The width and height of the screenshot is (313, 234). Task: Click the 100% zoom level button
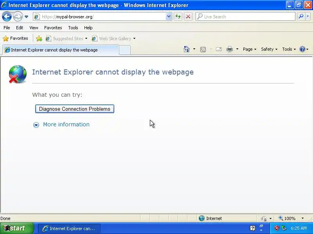tap(287, 218)
